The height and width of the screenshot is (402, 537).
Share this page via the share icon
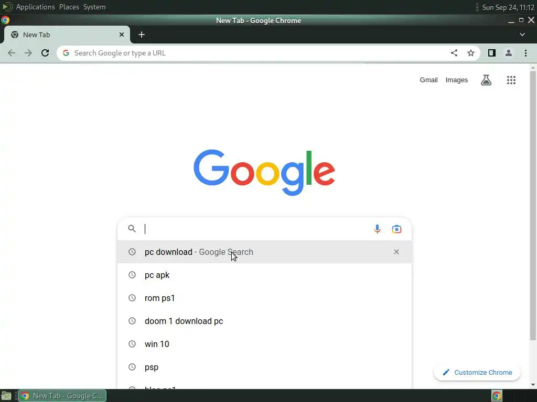[x=454, y=53]
